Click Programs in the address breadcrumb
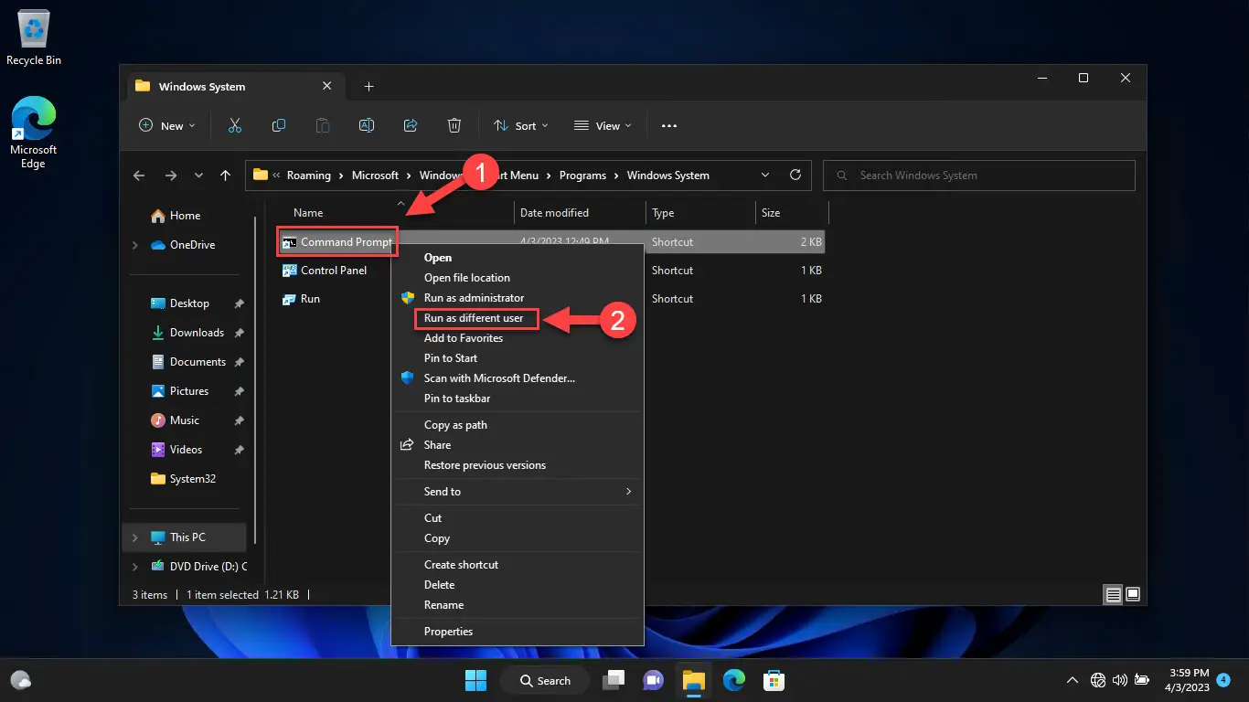This screenshot has width=1249, height=702. click(x=582, y=175)
